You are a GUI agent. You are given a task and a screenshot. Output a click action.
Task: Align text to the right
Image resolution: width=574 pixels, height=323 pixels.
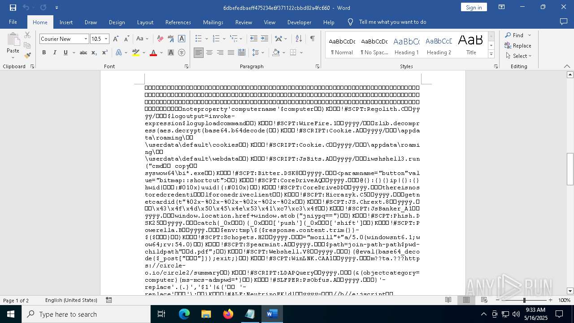pyautogui.click(x=220, y=52)
